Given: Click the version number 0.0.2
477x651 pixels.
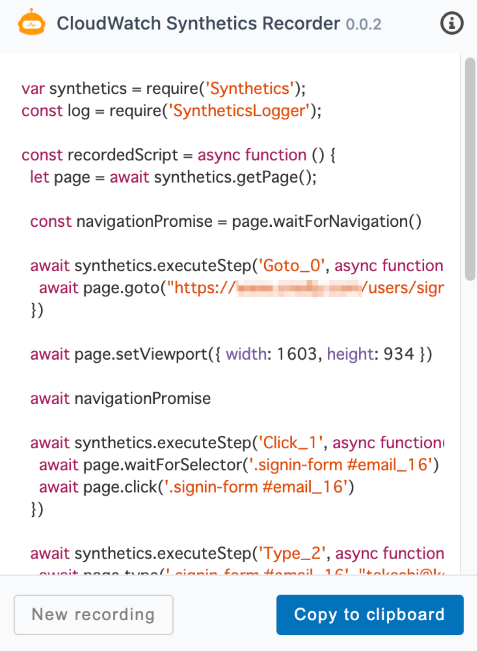Looking at the screenshot, I should pos(363,24).
